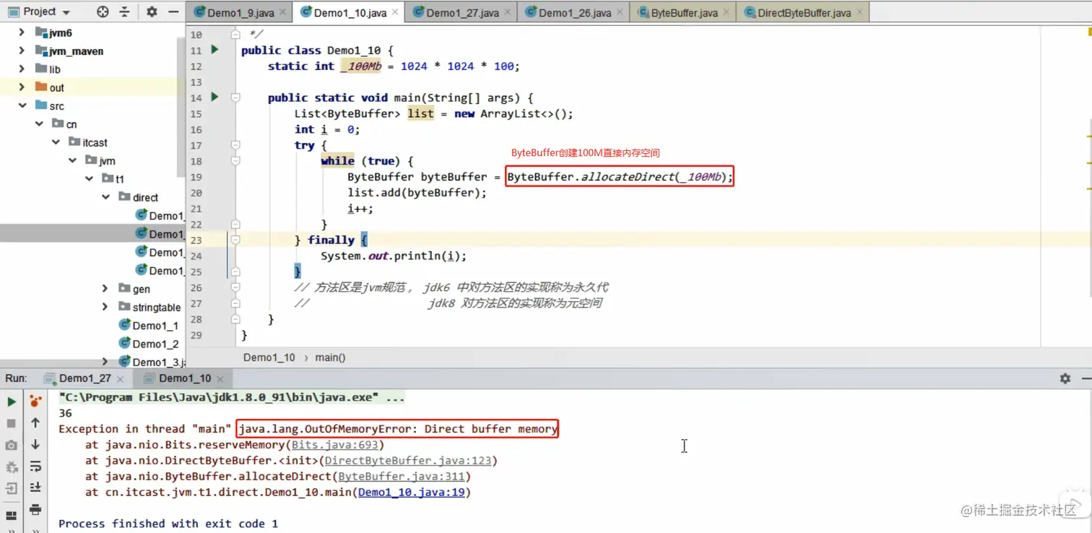Open Run panel gear settings
The height and width of the screenshot is (533, 1092).
(x=1065, y=378)
